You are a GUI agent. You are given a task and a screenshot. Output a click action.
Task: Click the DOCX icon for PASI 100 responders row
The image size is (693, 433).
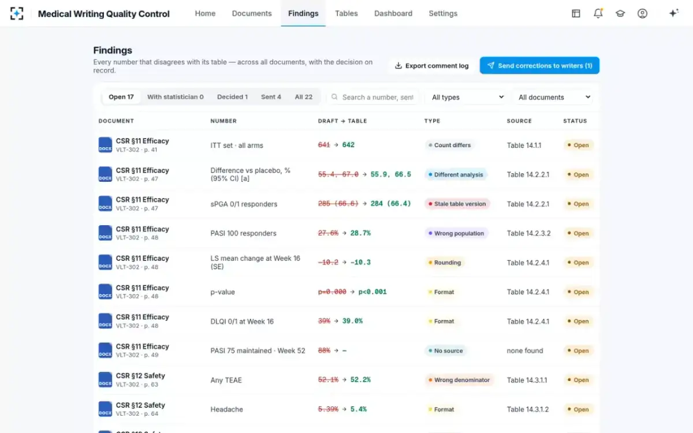105,233
